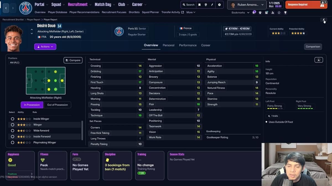332x186 pixels.
Task: Select the Inside Winger role radio button
Action: [x=12, y=119]
